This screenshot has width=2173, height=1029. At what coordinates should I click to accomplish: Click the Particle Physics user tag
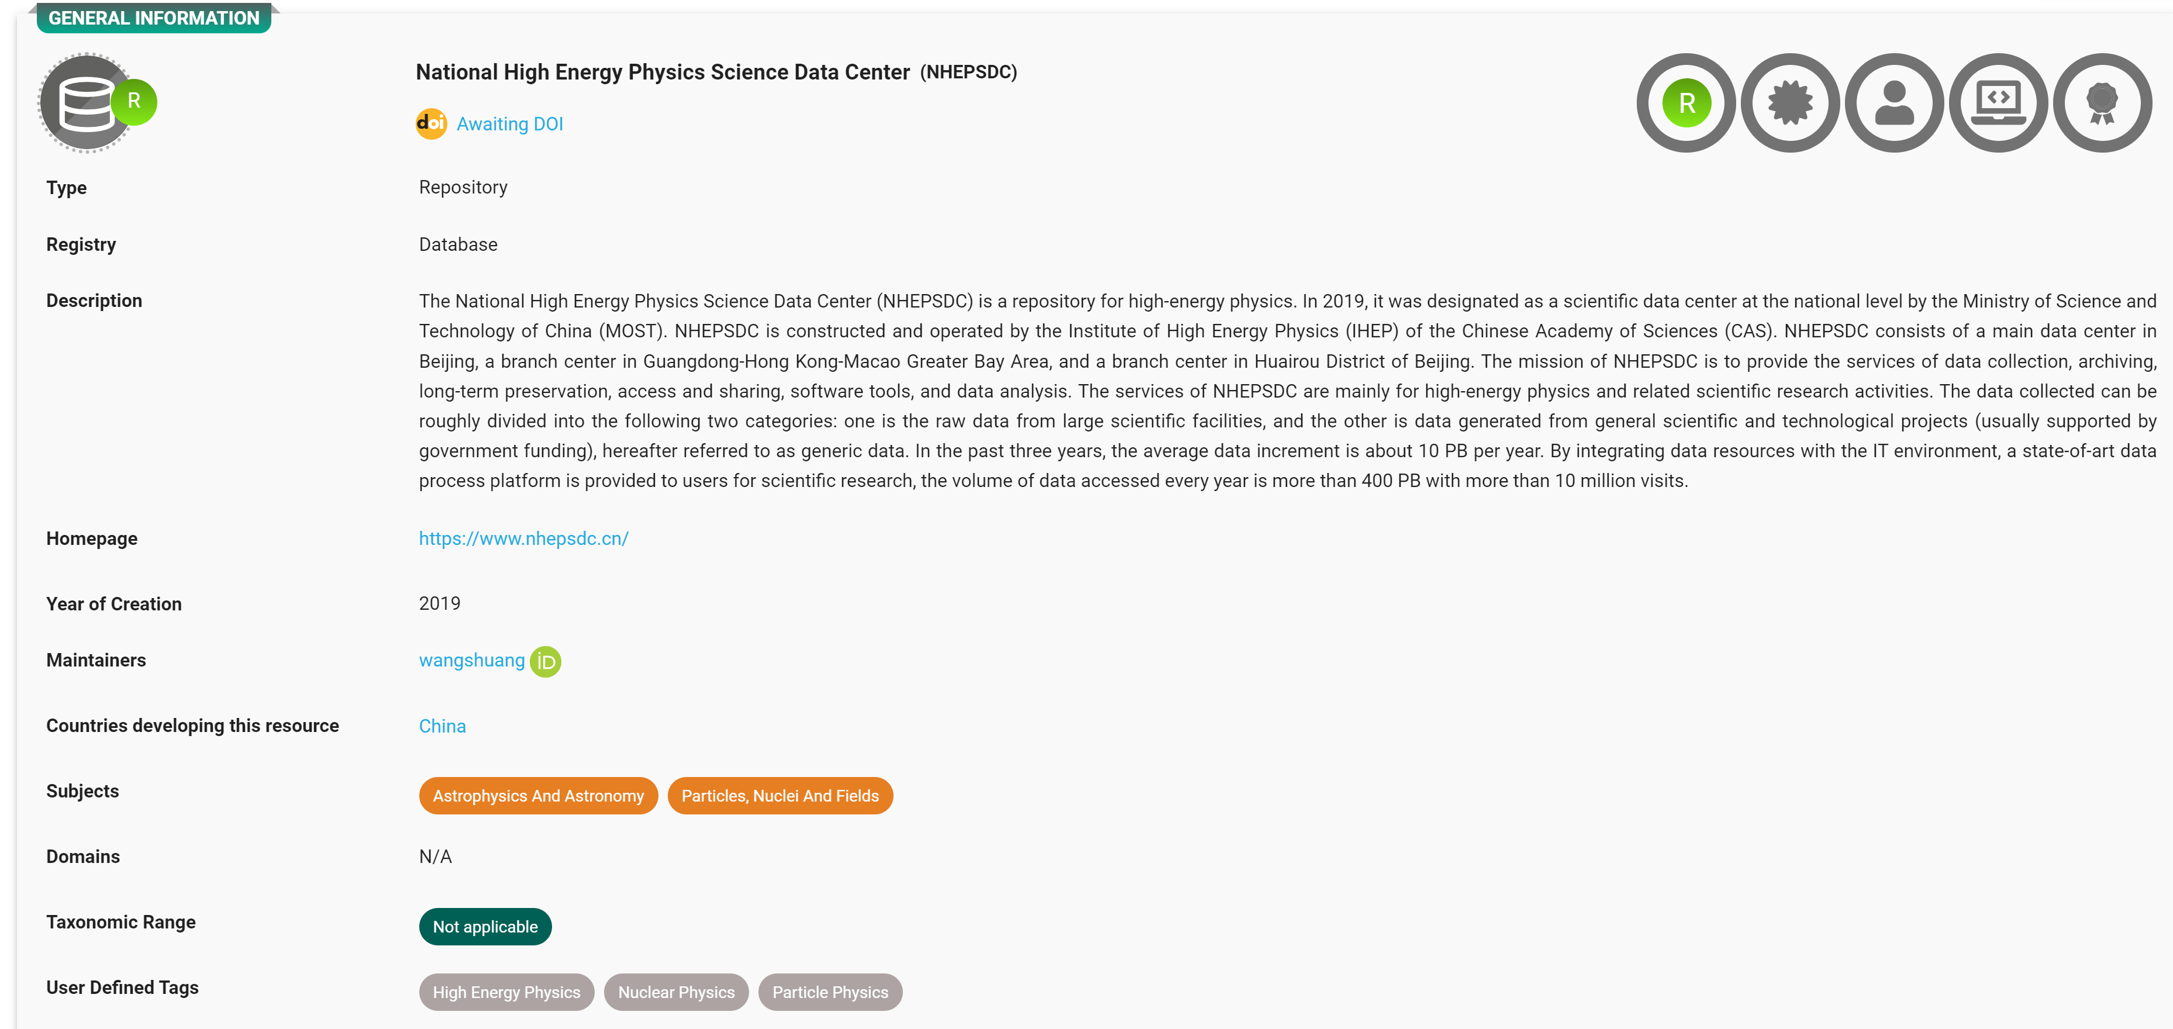point(829,992)
